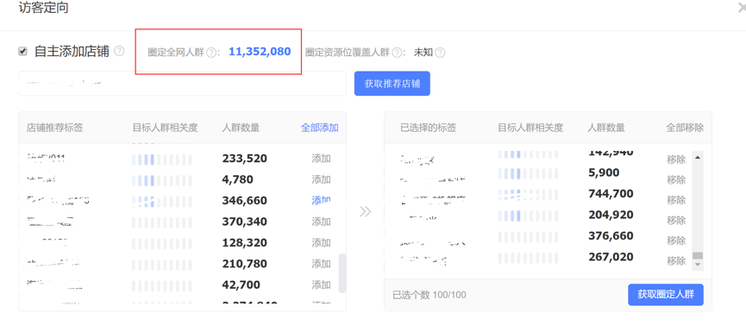Image resolution: width=746 pixels, height=325 pixels.
Task: Open help icon beside 自主添加店铺
Action: (x=119, y=51)
